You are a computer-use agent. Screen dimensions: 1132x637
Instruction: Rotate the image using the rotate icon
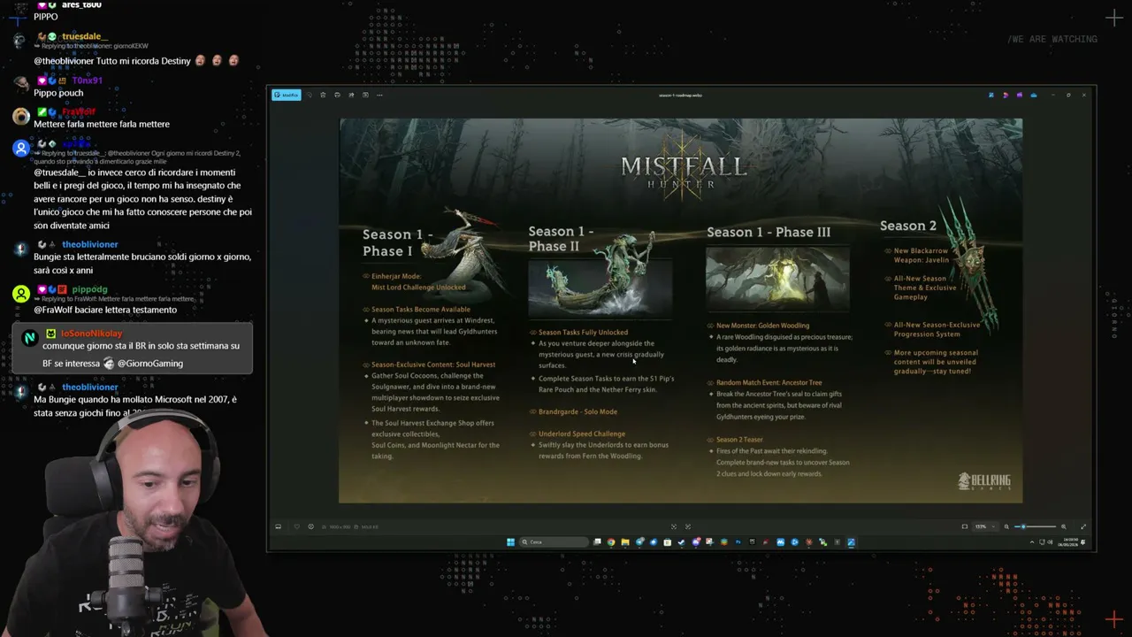309,95
